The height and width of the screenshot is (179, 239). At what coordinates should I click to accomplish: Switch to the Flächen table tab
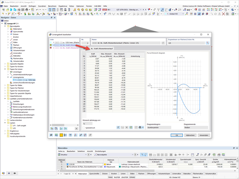[141, 174]
